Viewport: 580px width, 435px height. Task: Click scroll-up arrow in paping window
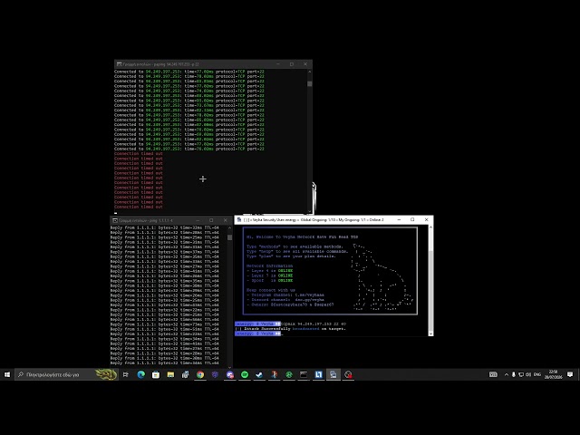[x=310, y=72]
